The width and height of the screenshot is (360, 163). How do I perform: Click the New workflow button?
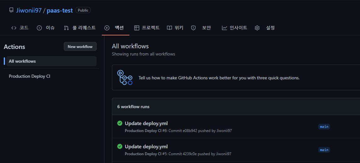pos(80,46)
